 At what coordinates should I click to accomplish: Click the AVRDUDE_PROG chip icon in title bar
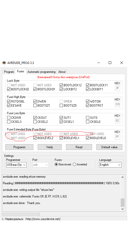4,63
